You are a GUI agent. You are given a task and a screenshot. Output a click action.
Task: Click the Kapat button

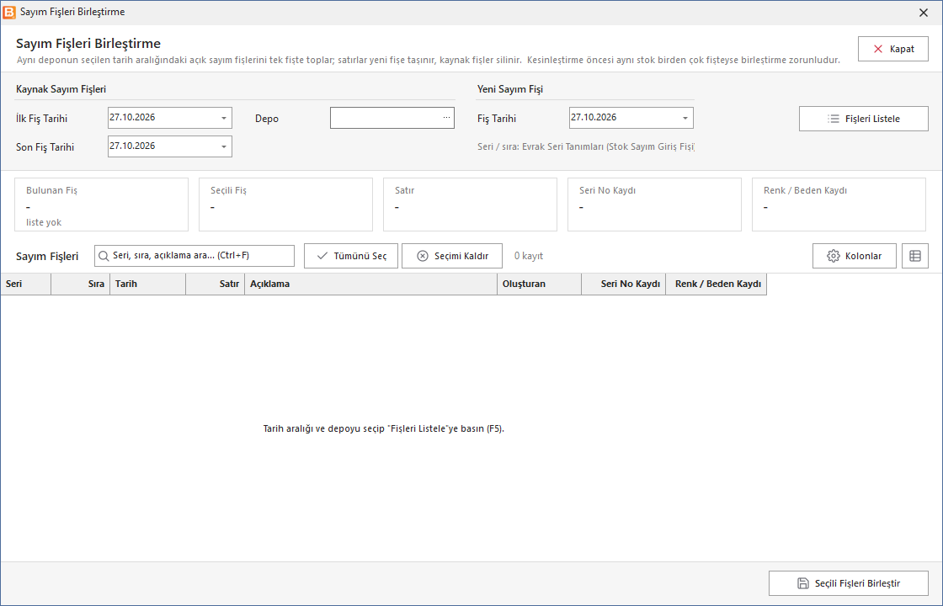tap(893, 49)
